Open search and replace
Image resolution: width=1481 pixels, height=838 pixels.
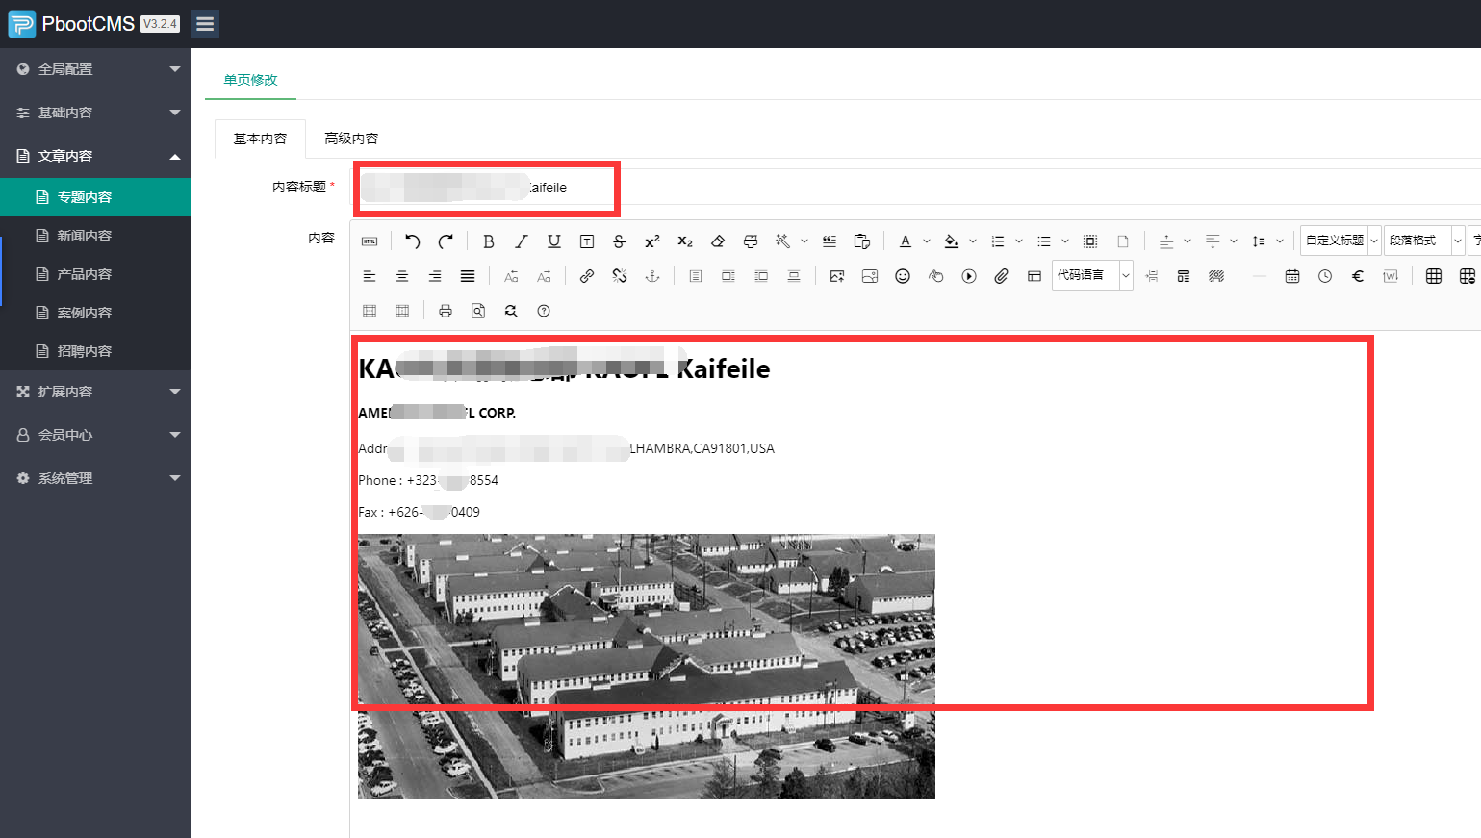point(511,311)
